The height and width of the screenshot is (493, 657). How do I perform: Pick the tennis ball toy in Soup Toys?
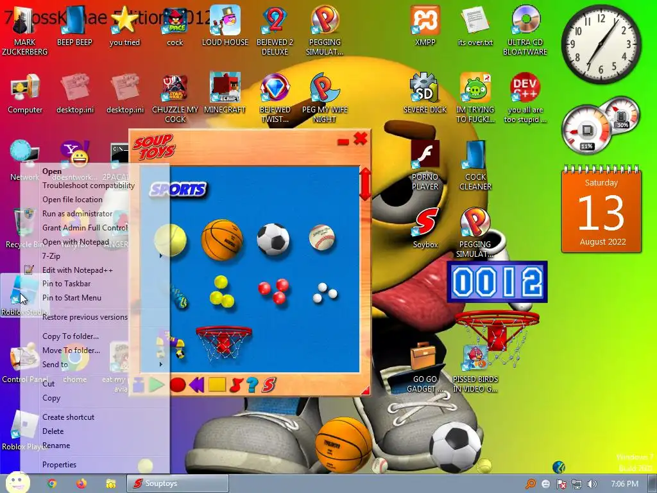click(170, 240)
